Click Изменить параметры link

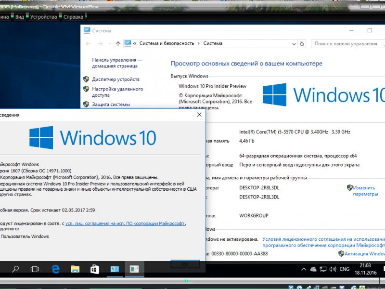(365, 191)
